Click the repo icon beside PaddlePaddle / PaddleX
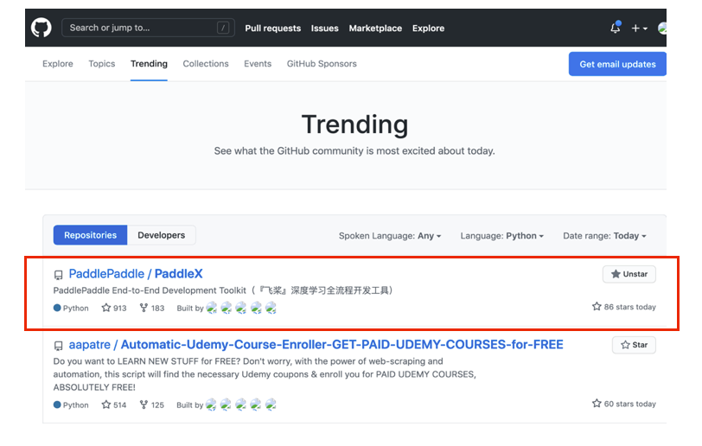 (58, 275)
